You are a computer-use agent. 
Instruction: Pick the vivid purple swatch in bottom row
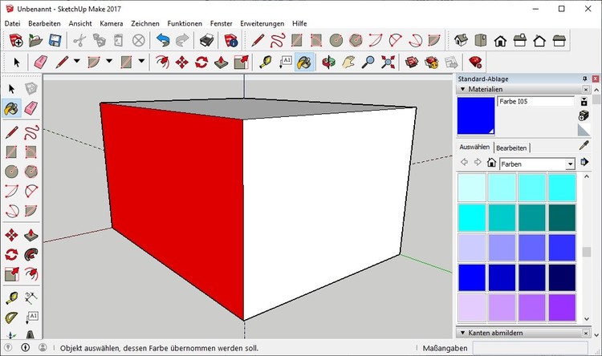pos(562,307)
